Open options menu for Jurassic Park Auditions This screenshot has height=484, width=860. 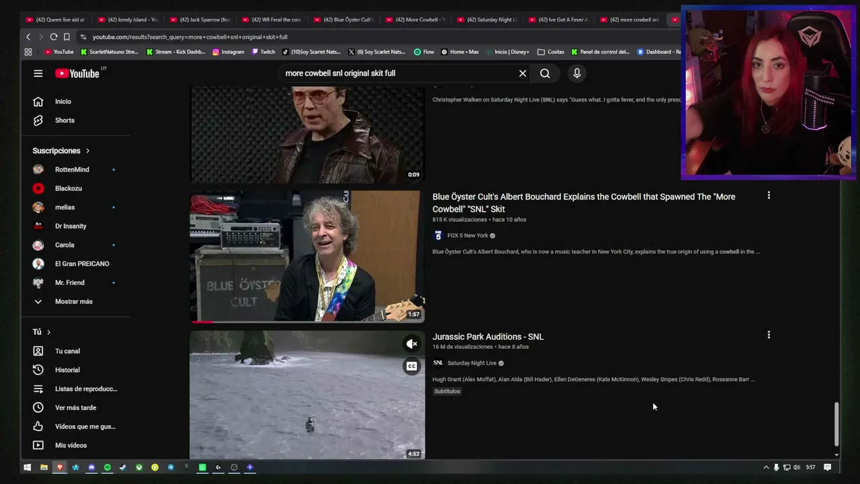coord(769,335)
